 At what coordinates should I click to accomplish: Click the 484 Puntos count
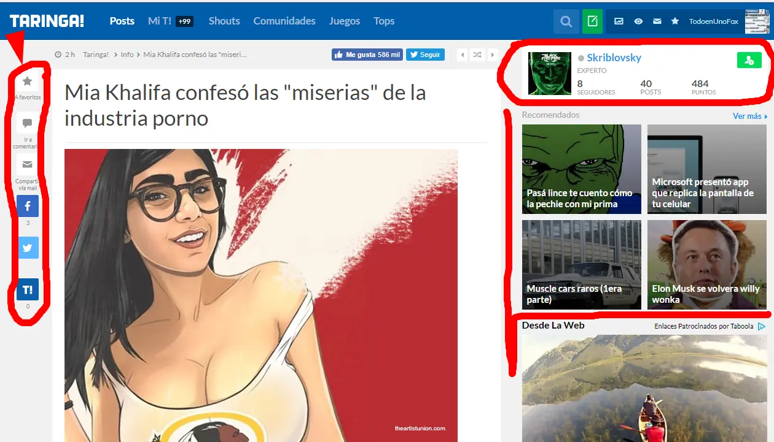pyautogui.click(x=703, y=87)
